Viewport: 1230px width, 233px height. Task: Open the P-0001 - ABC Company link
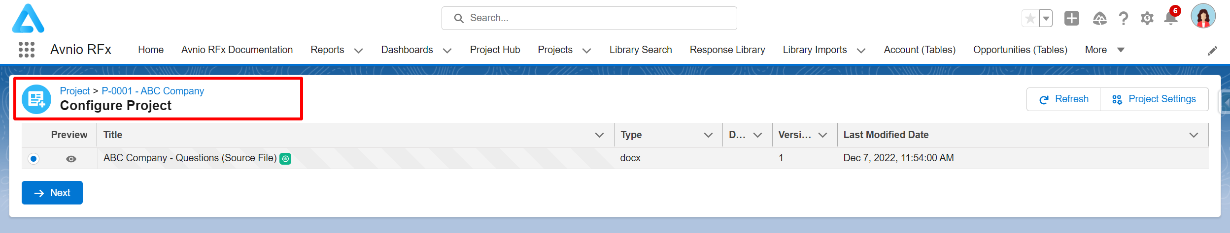153,91
